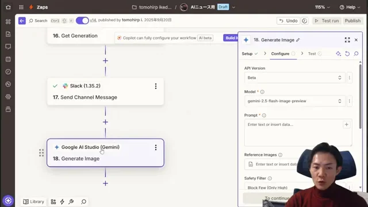Open the sidebar status activity icon
This screenshot has height=207, width=368.
pyautogui.click(x=8, y=84)
